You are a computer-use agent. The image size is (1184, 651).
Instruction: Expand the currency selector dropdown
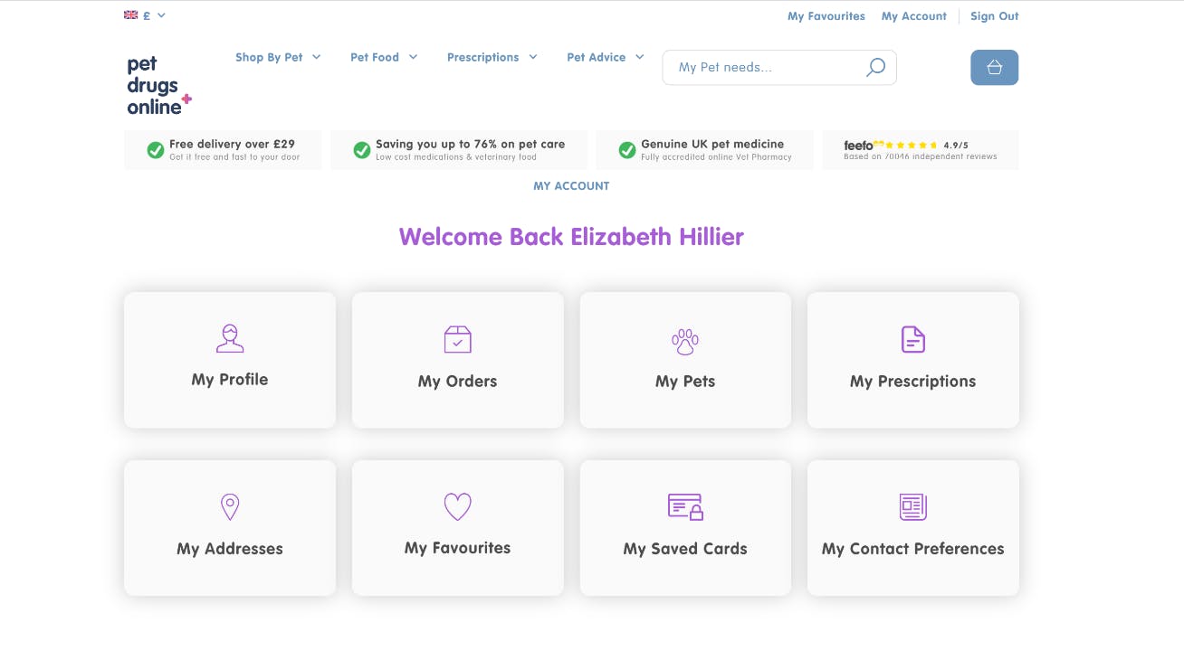(160, 14)
